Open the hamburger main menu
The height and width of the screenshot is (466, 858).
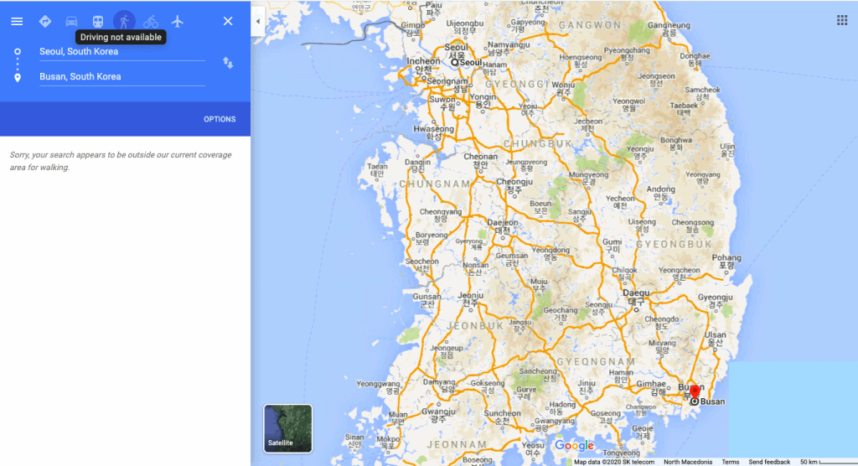tap(17, 21)
